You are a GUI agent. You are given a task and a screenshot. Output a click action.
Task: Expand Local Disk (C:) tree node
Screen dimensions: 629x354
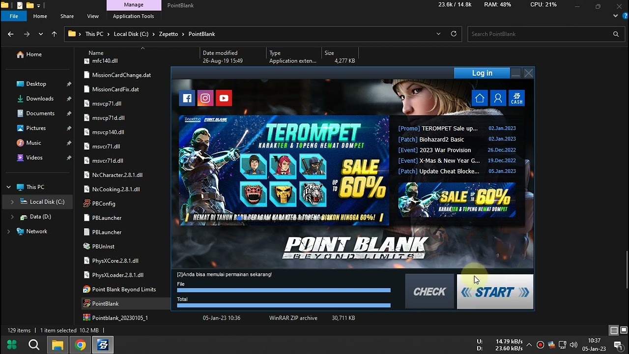(x=12, y=202)
